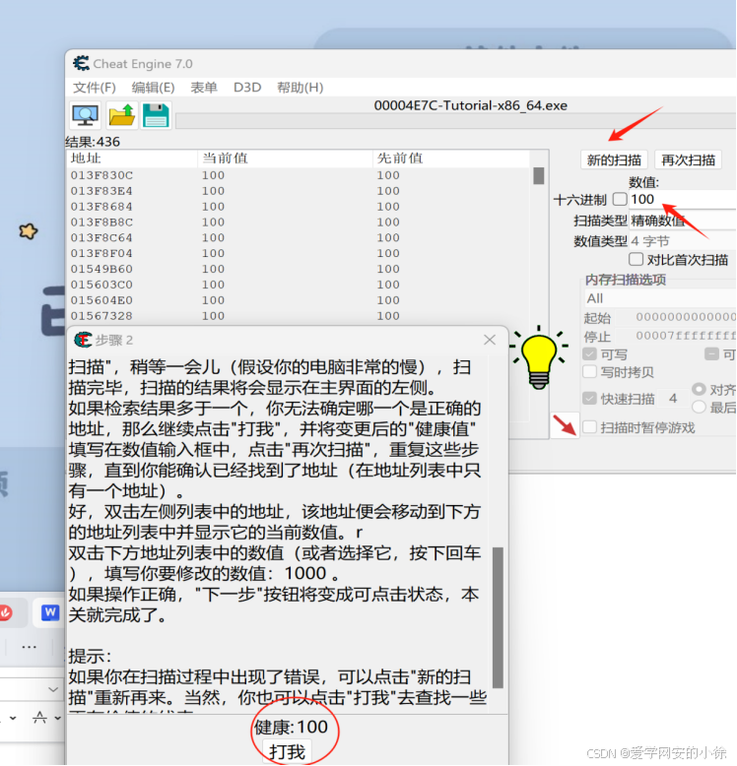Image resolution: width=737 pixels, height=766 pixels.
Task: Toggle the 快速扫描 checkbox
Action: pos(590,398)
